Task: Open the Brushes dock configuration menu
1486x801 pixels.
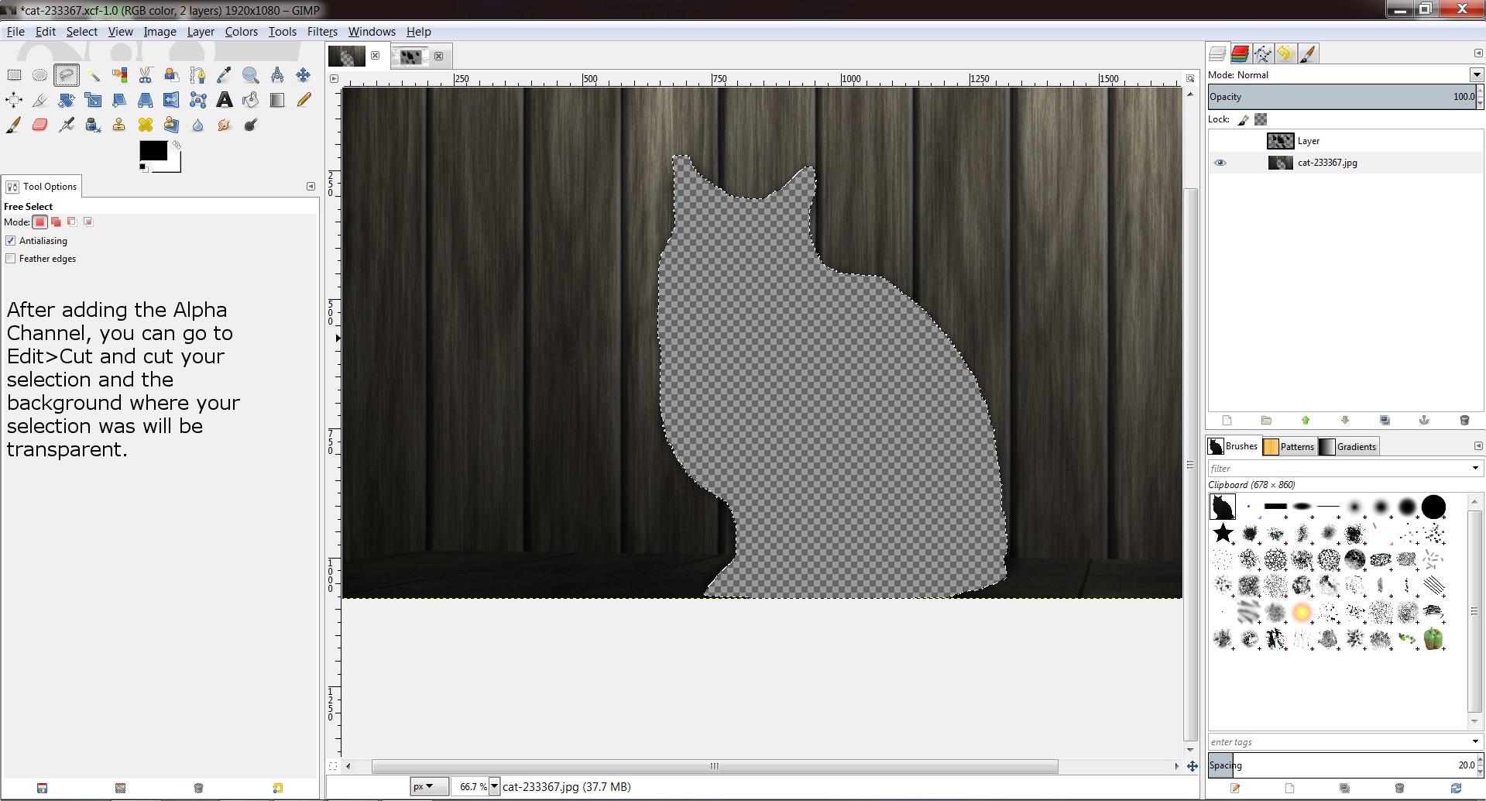Action: [1477, 446]
